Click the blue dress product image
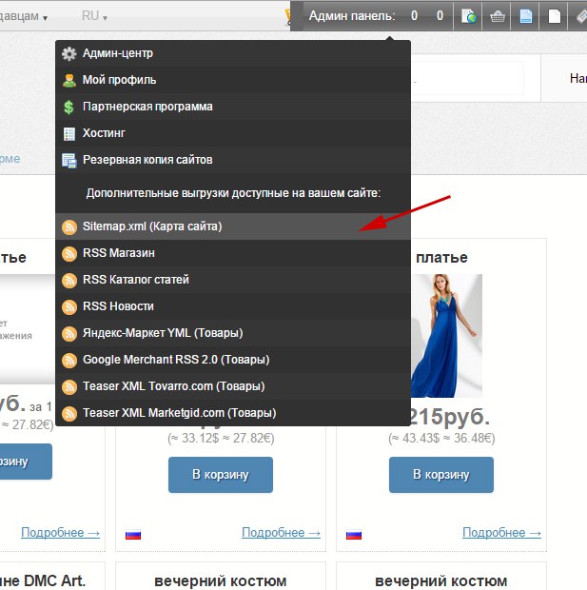587x590 pixels. coord(439,335)
